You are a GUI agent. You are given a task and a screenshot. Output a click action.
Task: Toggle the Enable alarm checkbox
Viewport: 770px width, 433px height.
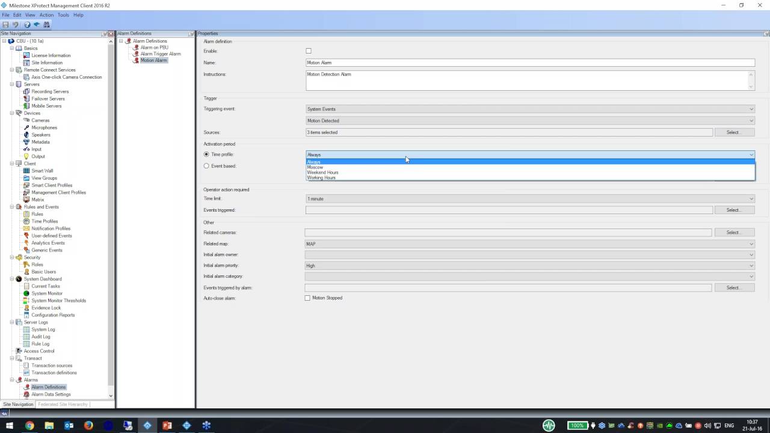309,51
